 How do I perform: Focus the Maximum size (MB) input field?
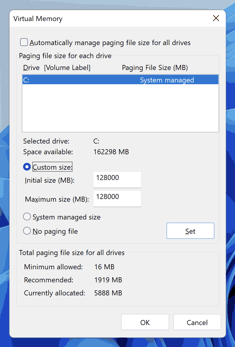[117, 199]
